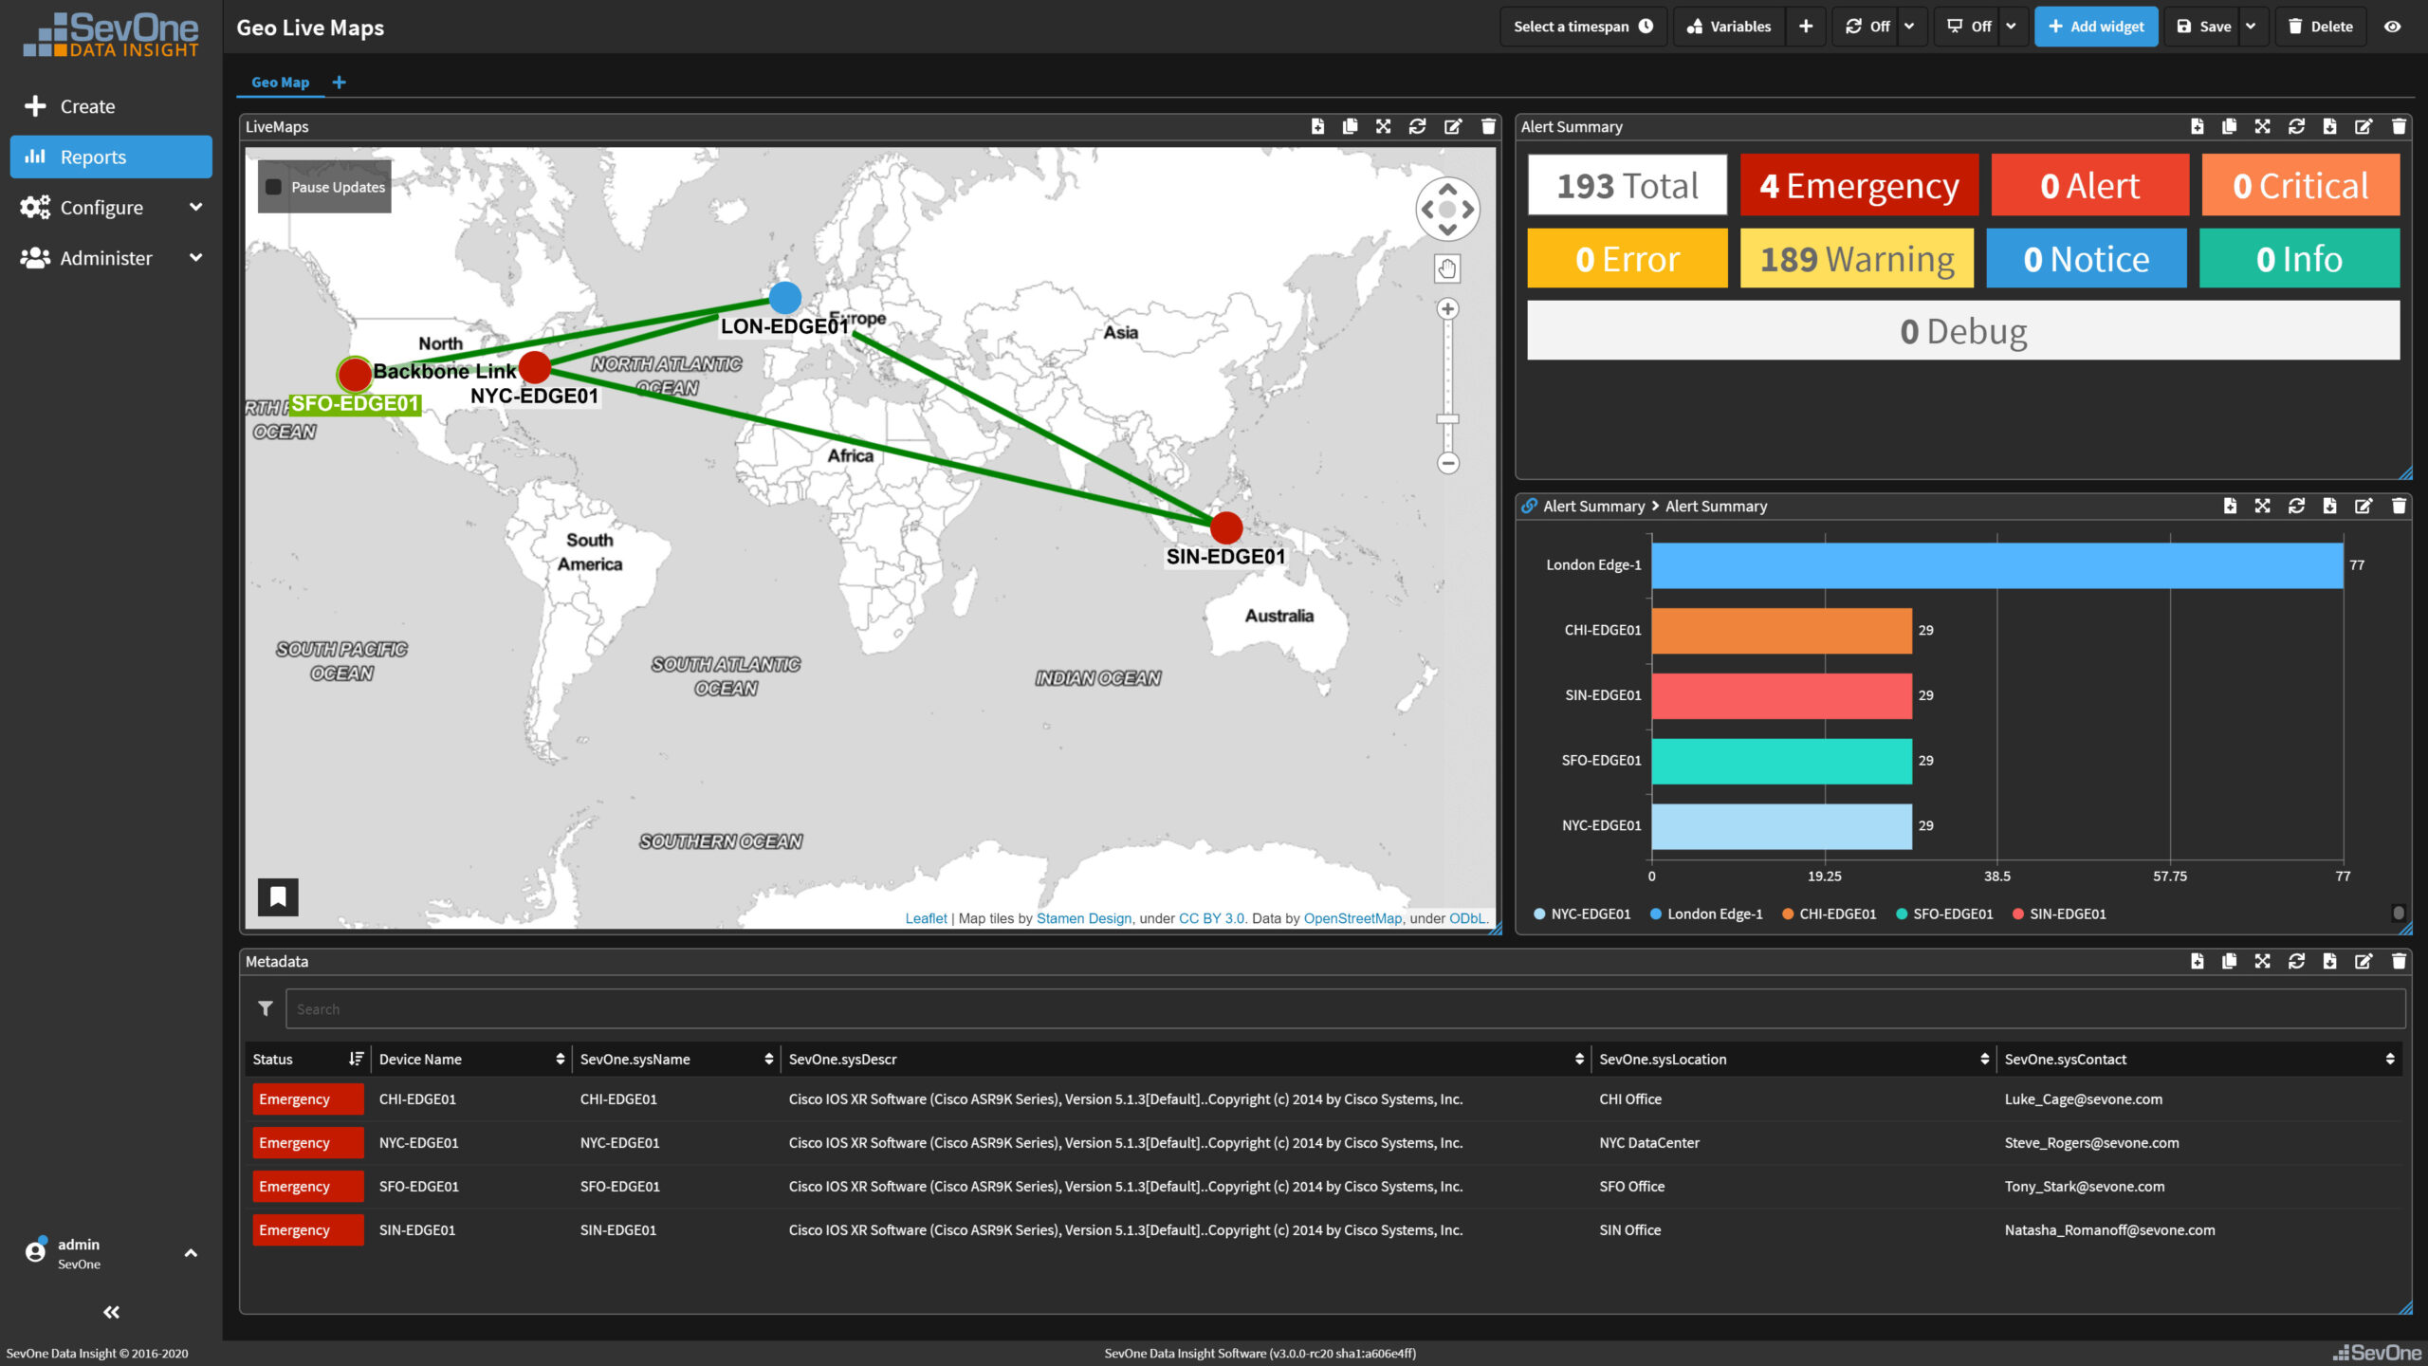This screenshot has width=2428, height=1366.
Task: Click the Add widget button
Action: coord(2095,27)
